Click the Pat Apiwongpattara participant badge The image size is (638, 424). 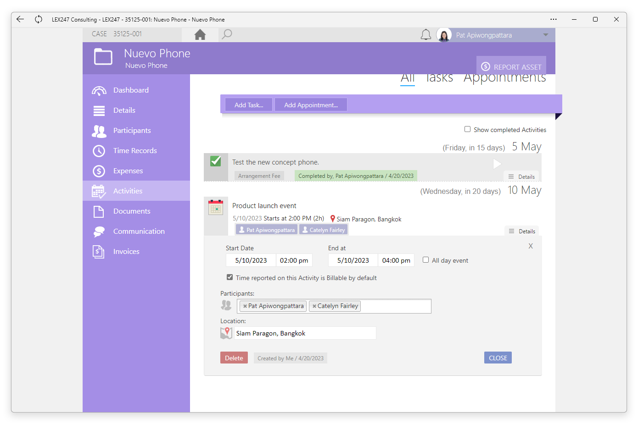coord(267,230)
